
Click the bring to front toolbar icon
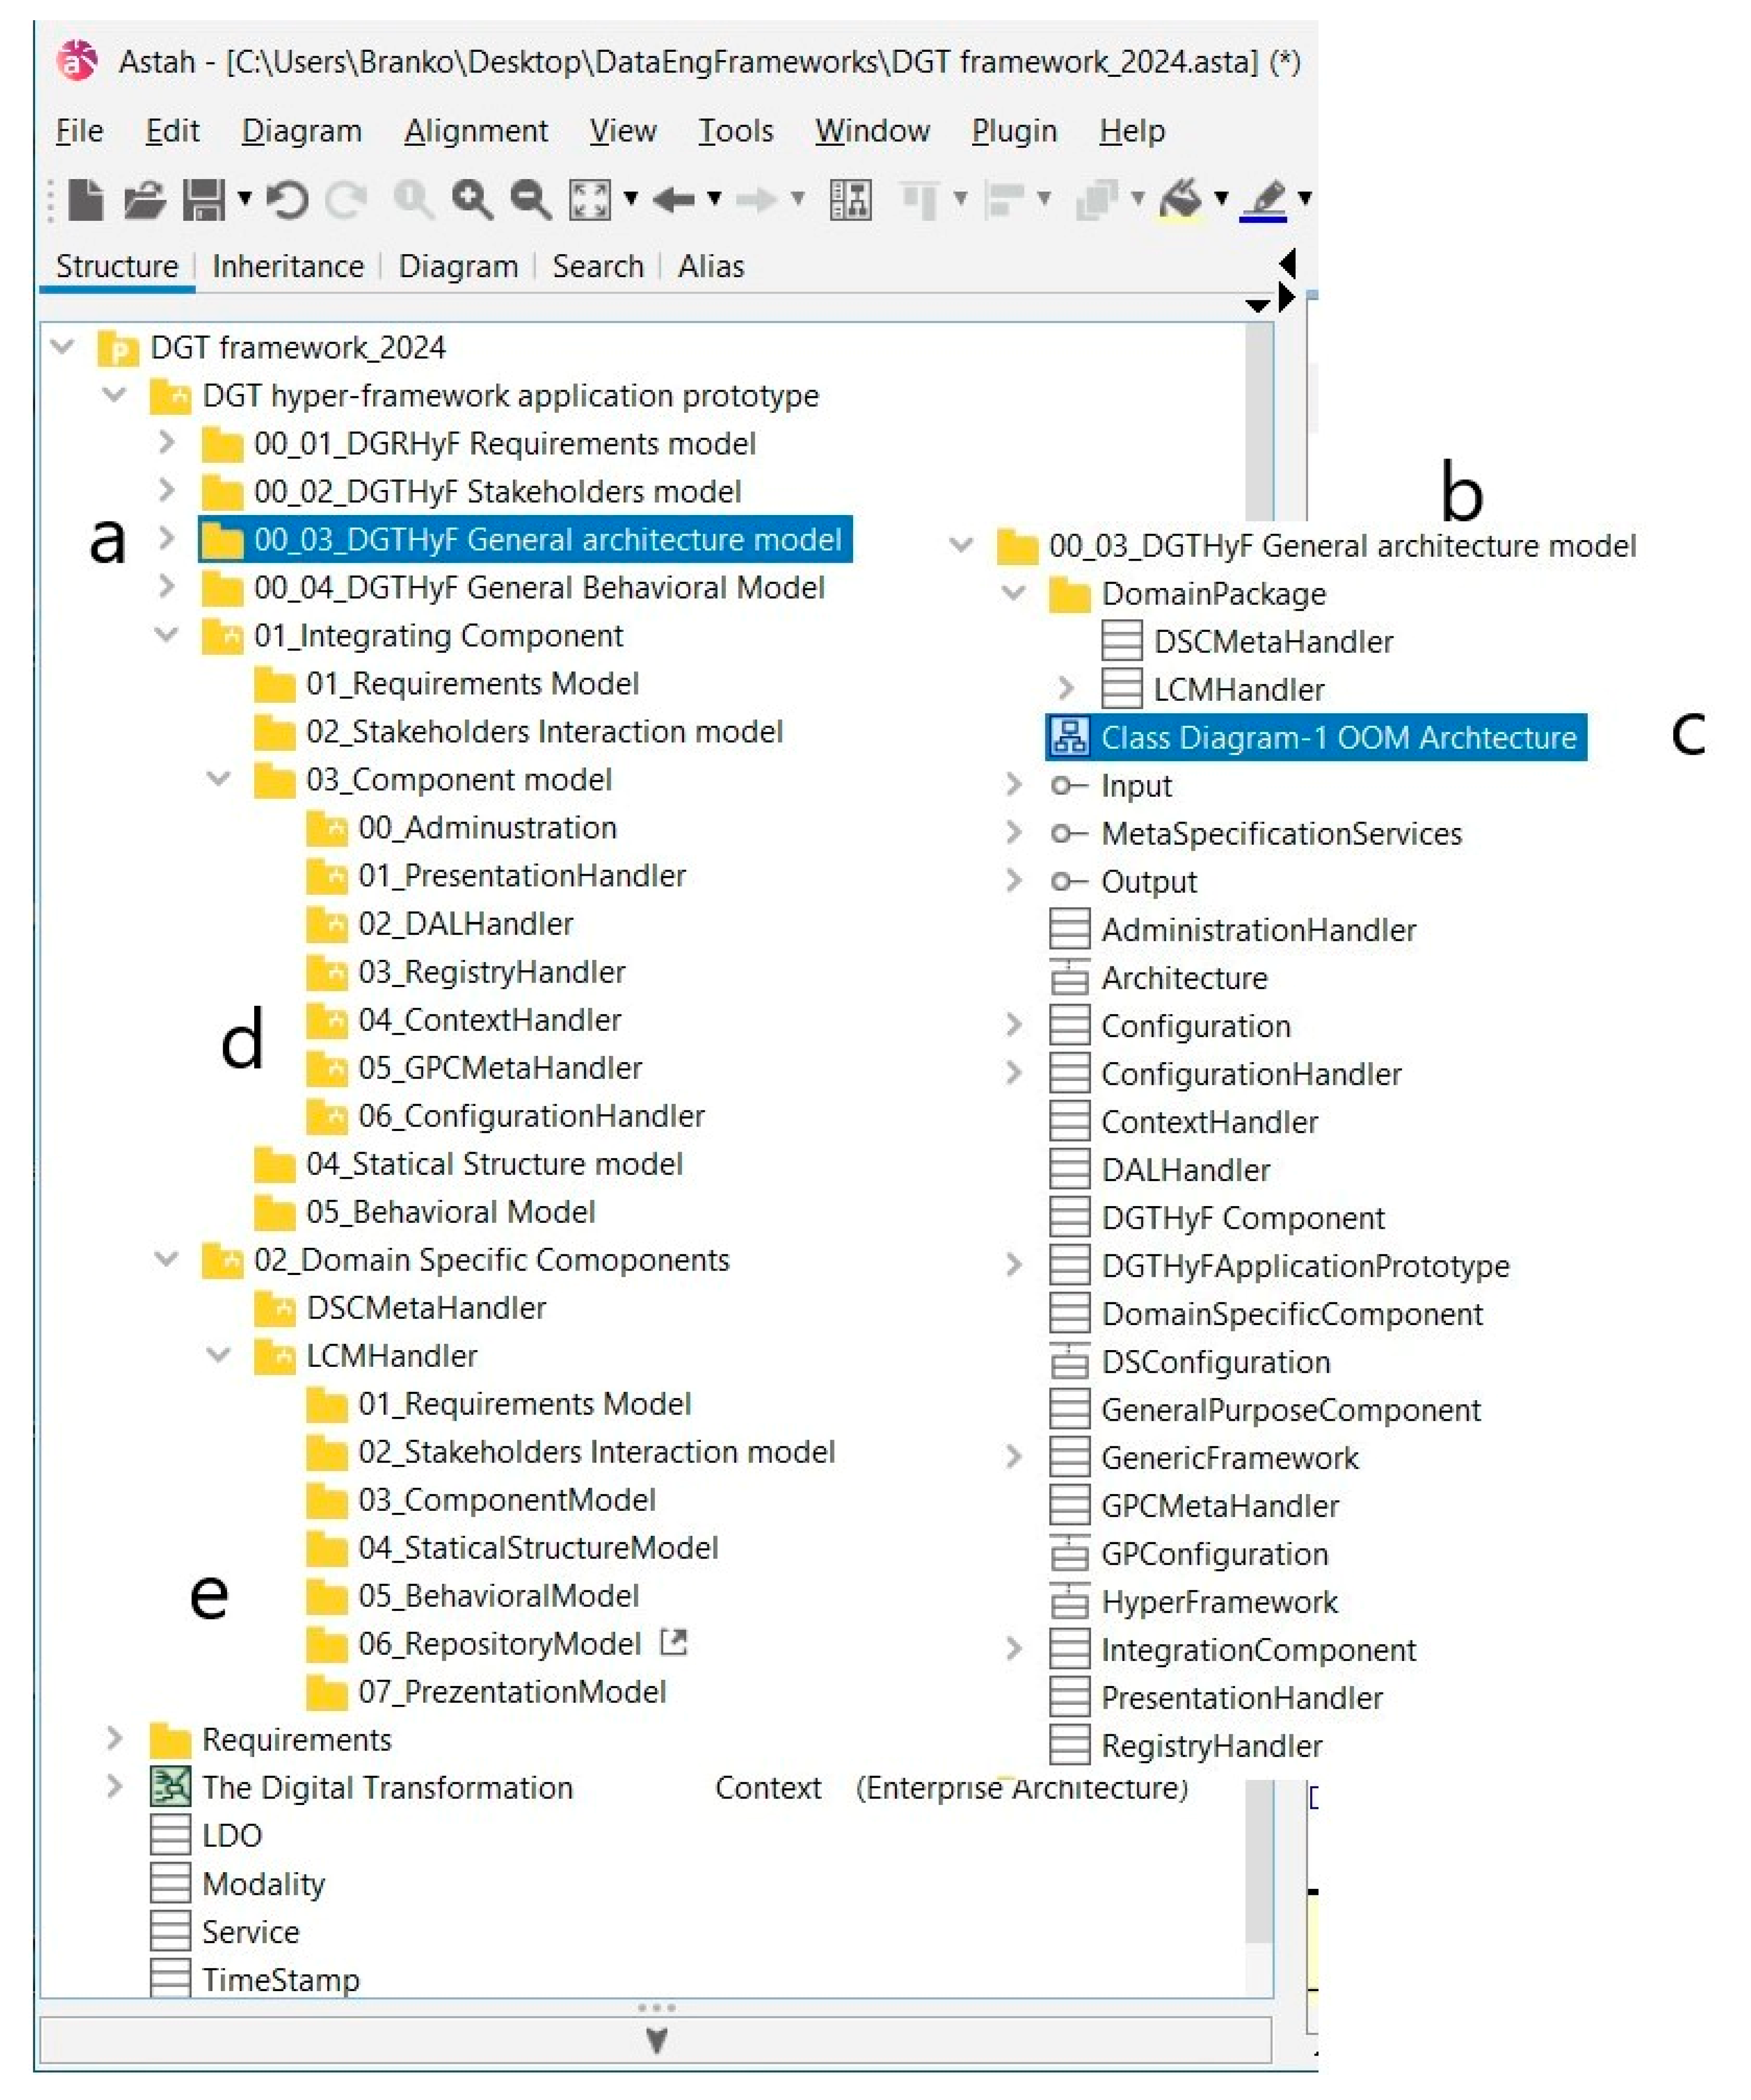1097,200
